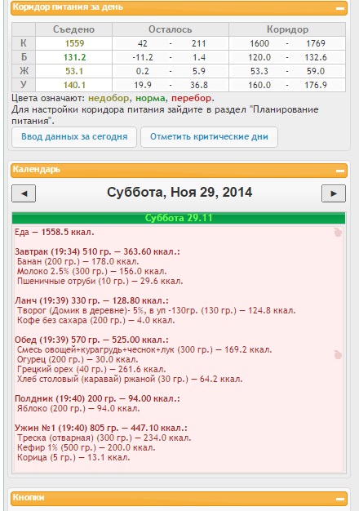
Task: Open the Ланч (19:39) meal header
Action: coord(91,300)
